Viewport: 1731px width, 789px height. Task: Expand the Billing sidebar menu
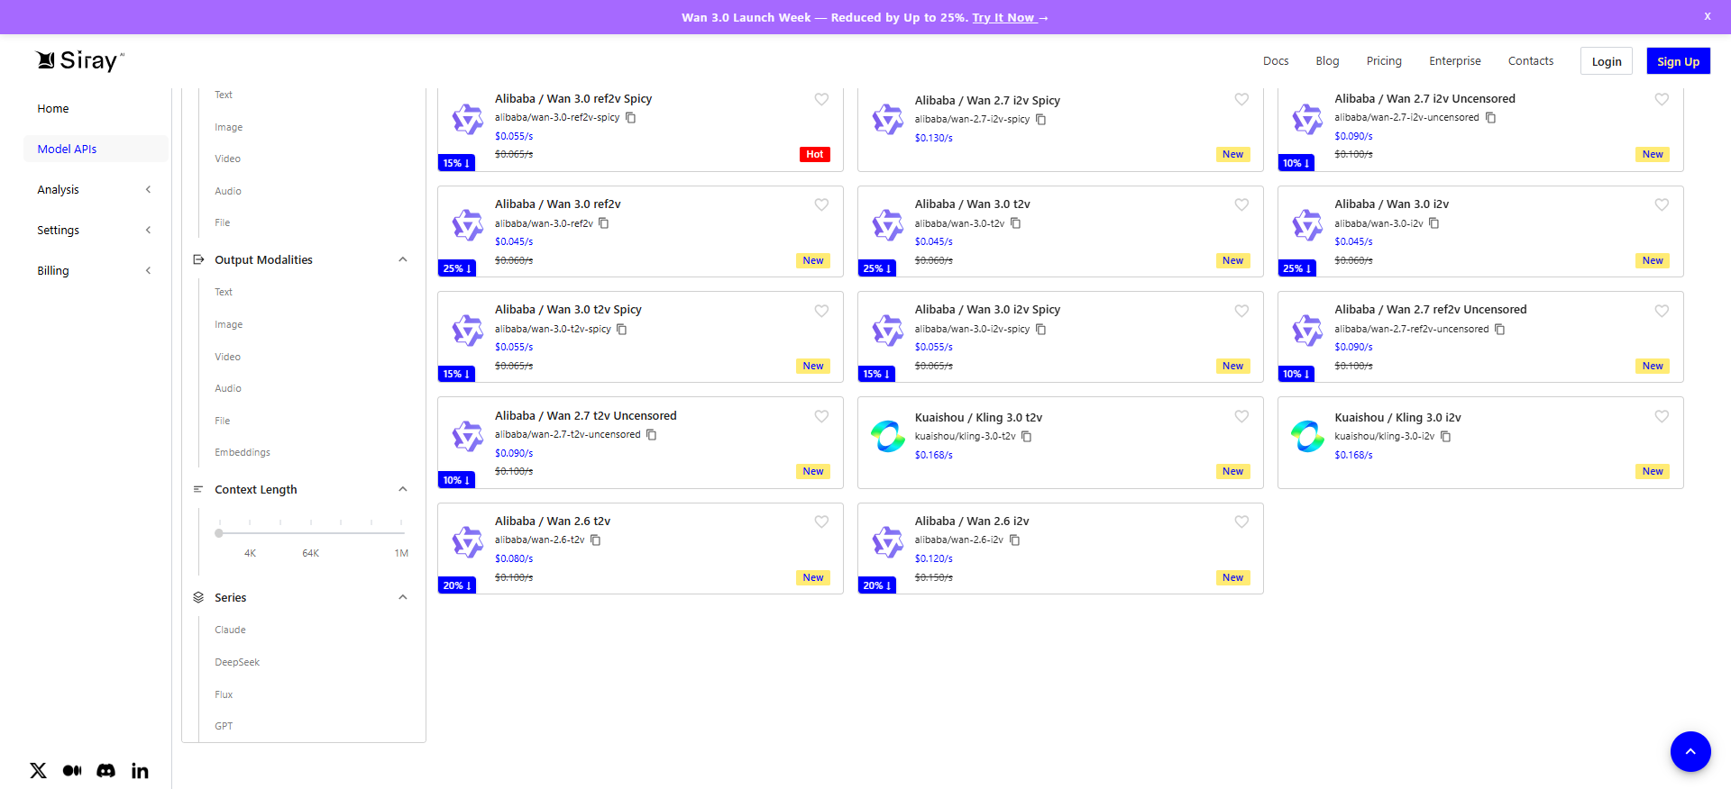[95, 270]
